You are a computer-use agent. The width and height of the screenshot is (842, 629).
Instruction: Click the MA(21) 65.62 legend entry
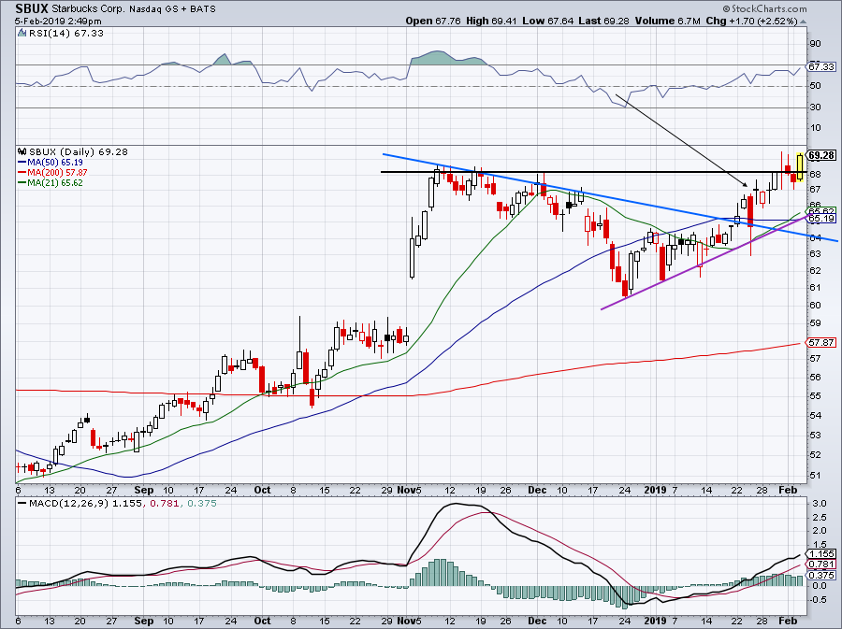point(50,182)
